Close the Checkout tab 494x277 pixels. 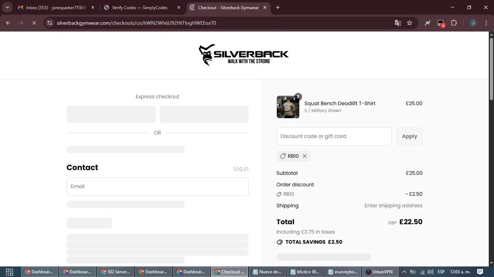pos(265,8)
